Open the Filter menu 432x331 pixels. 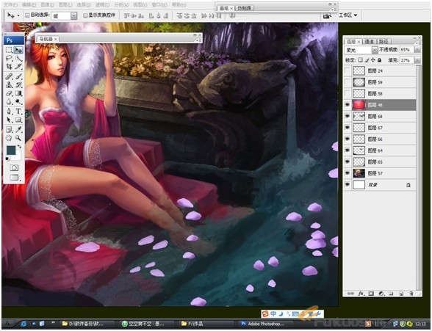point(102,5)
